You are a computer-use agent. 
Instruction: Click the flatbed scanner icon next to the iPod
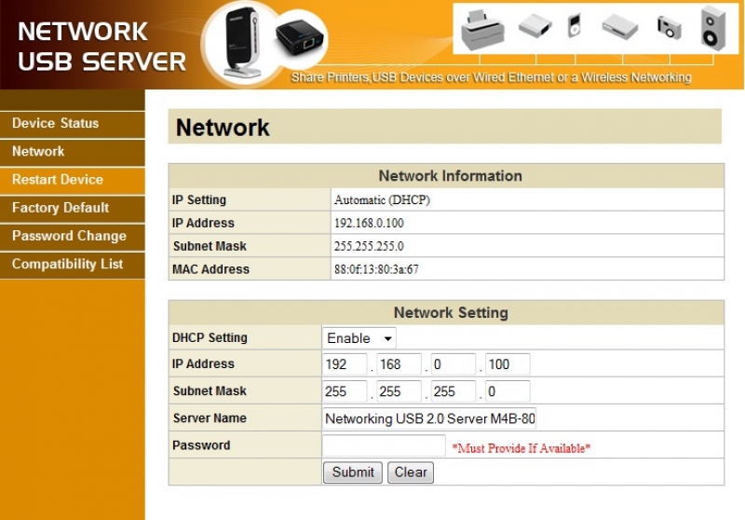pyautogui.click(x=620, y=27)
